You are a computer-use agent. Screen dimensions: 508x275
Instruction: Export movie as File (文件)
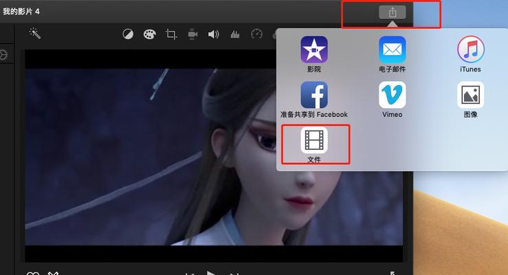(x=314, y=145)
